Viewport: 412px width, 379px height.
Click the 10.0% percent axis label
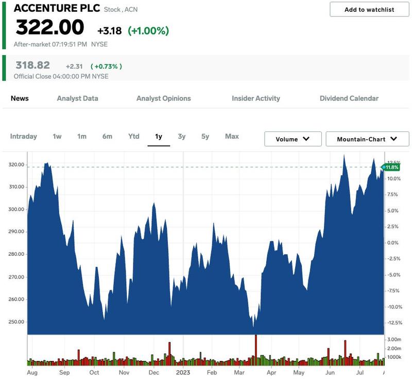click(x=394, y=178)
